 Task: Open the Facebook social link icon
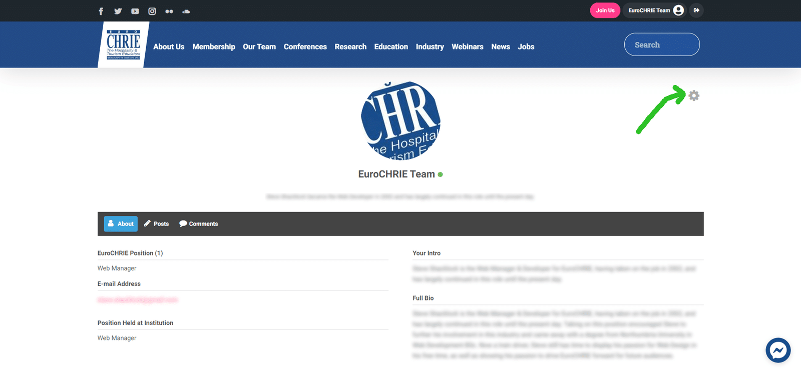[101, 11]
